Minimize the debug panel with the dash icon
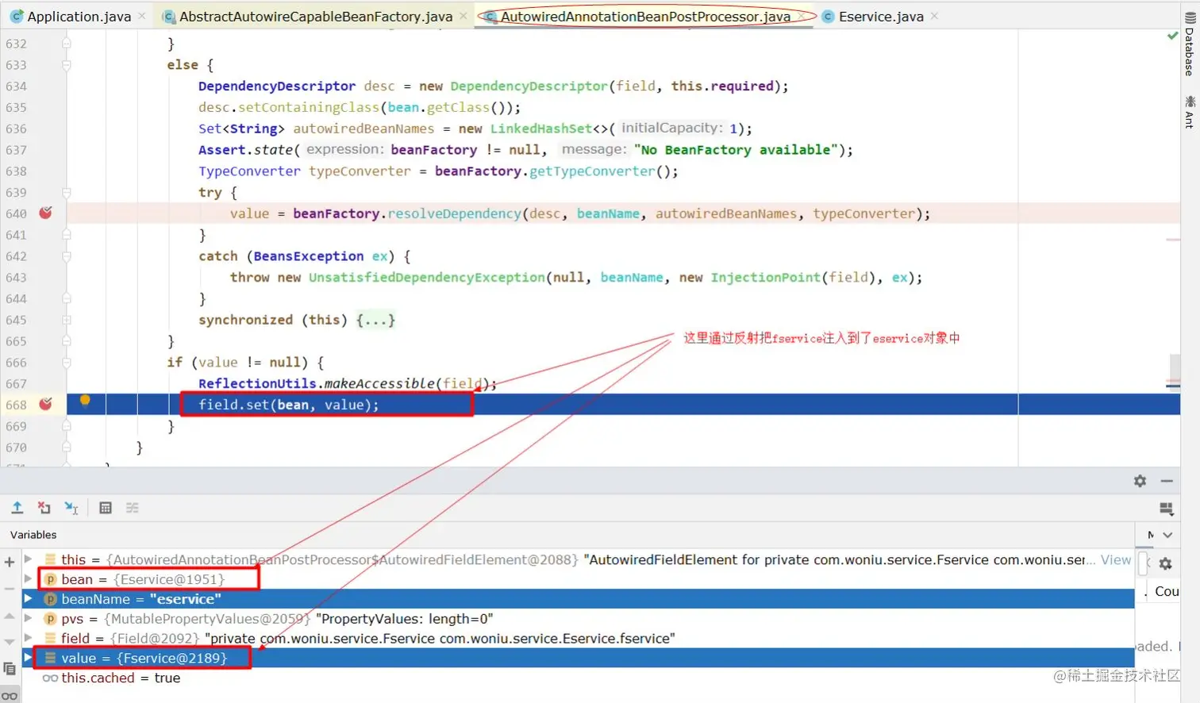 point(1167,481)
